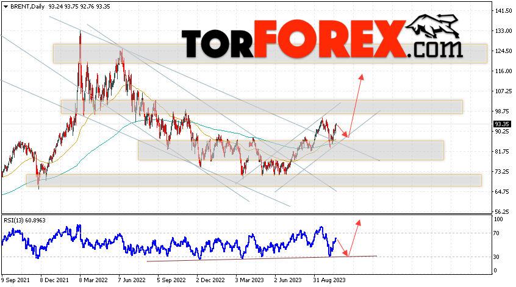Click the 2 Dec 2022 date label
516x287 pixels.
tap(210, 280)
